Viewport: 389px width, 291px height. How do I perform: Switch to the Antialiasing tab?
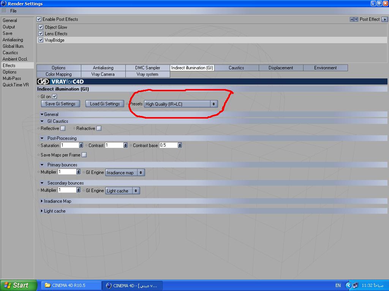103,68
